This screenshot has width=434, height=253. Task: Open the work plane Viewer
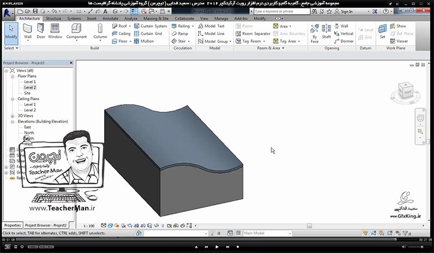pyautogui.click(x=399, y=41)
